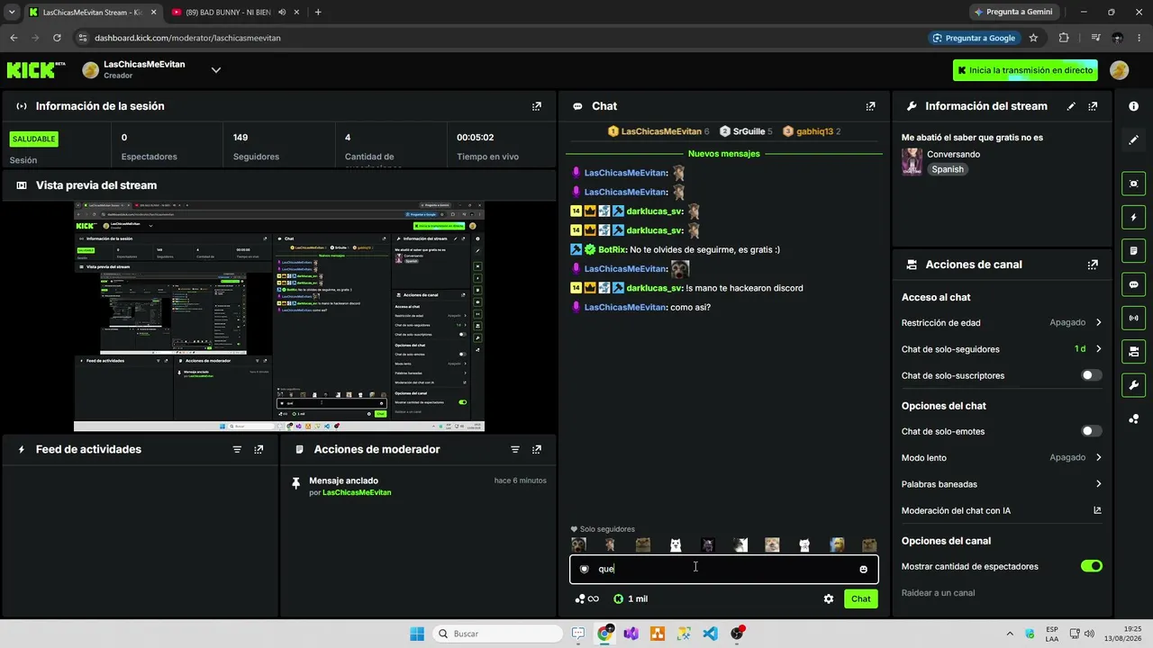Open Modo lento settings
The width and height of the screenshot is (1153, 648).
click(x=1002, y=457)
